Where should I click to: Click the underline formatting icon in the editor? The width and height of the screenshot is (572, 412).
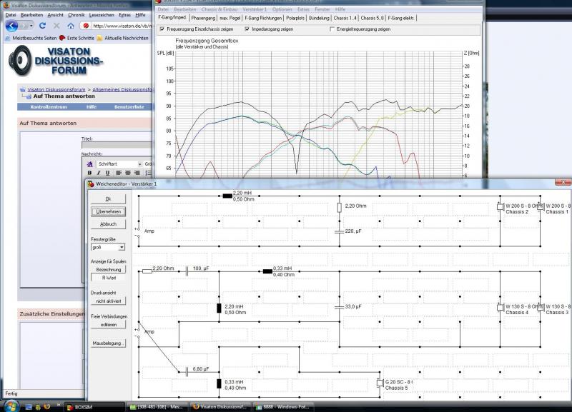(108, 173)
